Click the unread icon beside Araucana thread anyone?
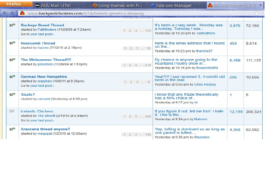This screenshot has height=183, width=265. [12, 129]
